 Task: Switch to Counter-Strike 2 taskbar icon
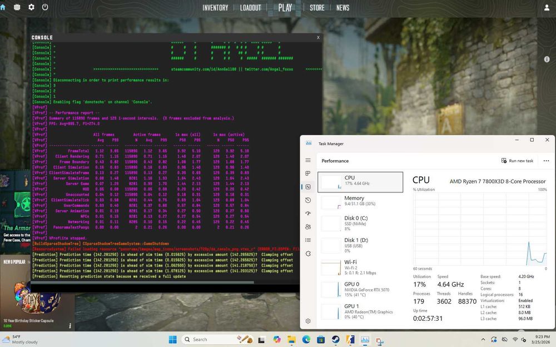[350, 340]
